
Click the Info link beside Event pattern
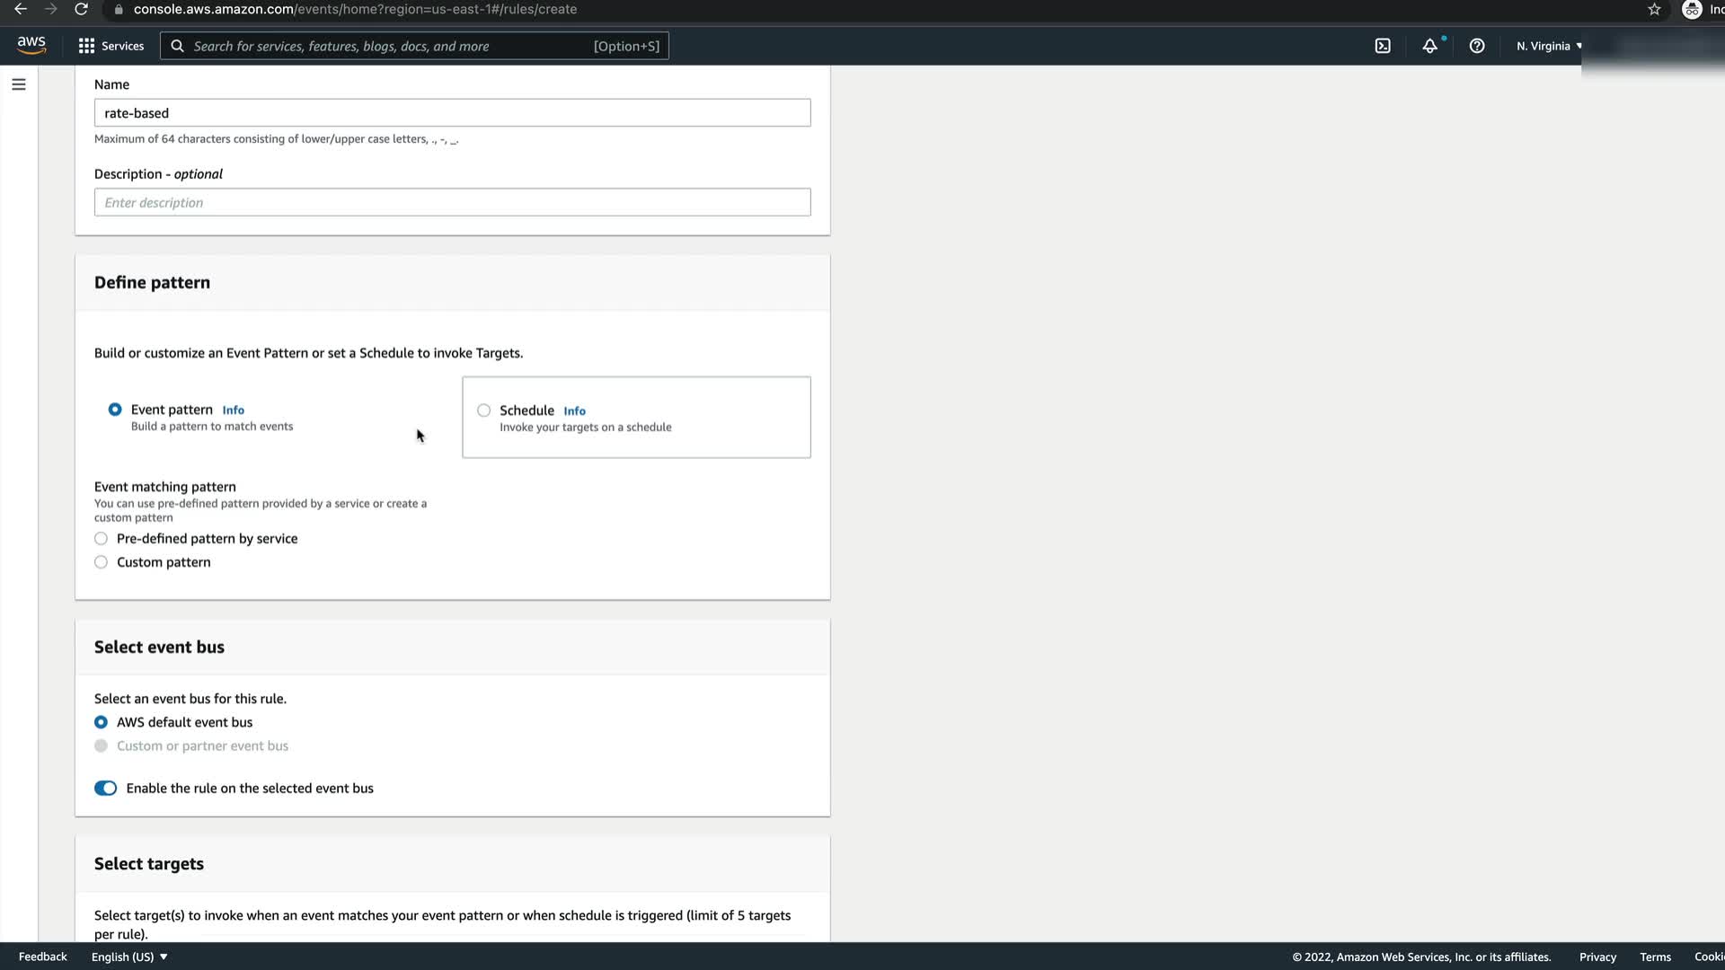click(x=233, y=410)
